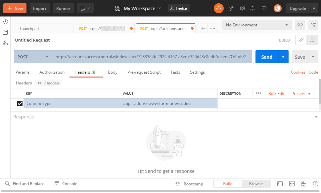
Task: Open the Cookies link
Action: 298,72
